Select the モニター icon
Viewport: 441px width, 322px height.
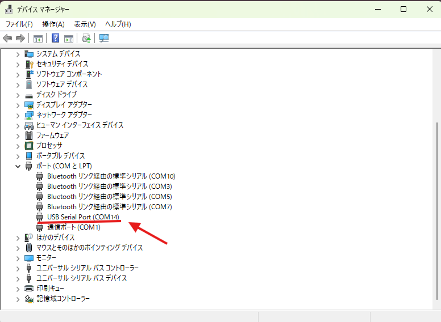coord(28,258)
